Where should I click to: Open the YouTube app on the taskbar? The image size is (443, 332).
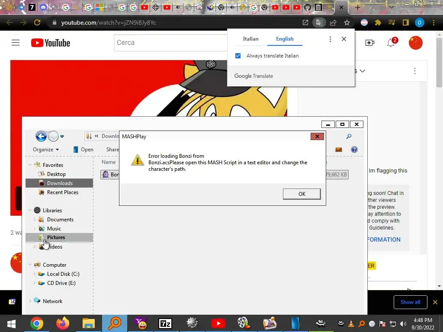click(x=218, y=323)
